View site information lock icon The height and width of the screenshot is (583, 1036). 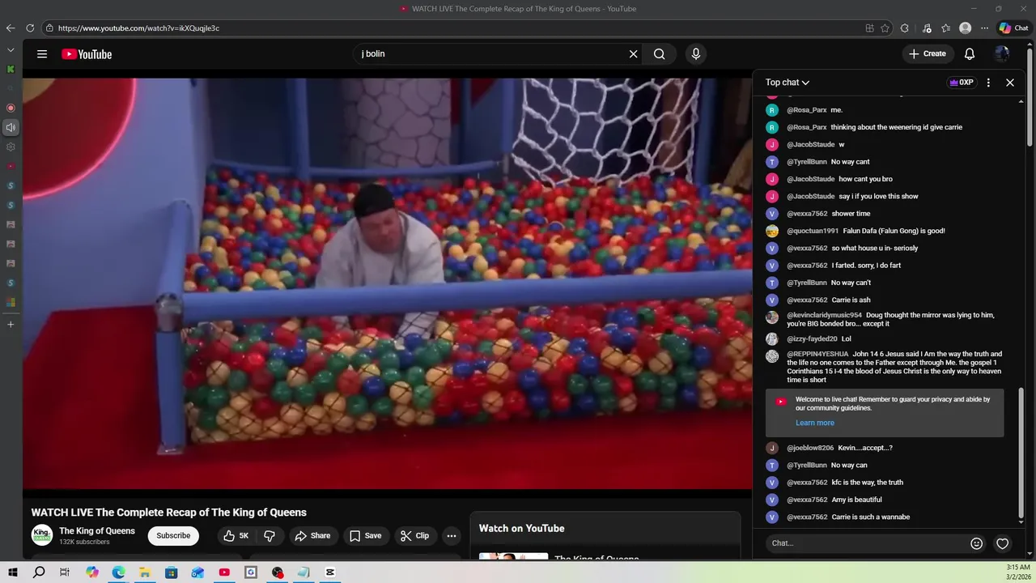click(x=49, y=28)
